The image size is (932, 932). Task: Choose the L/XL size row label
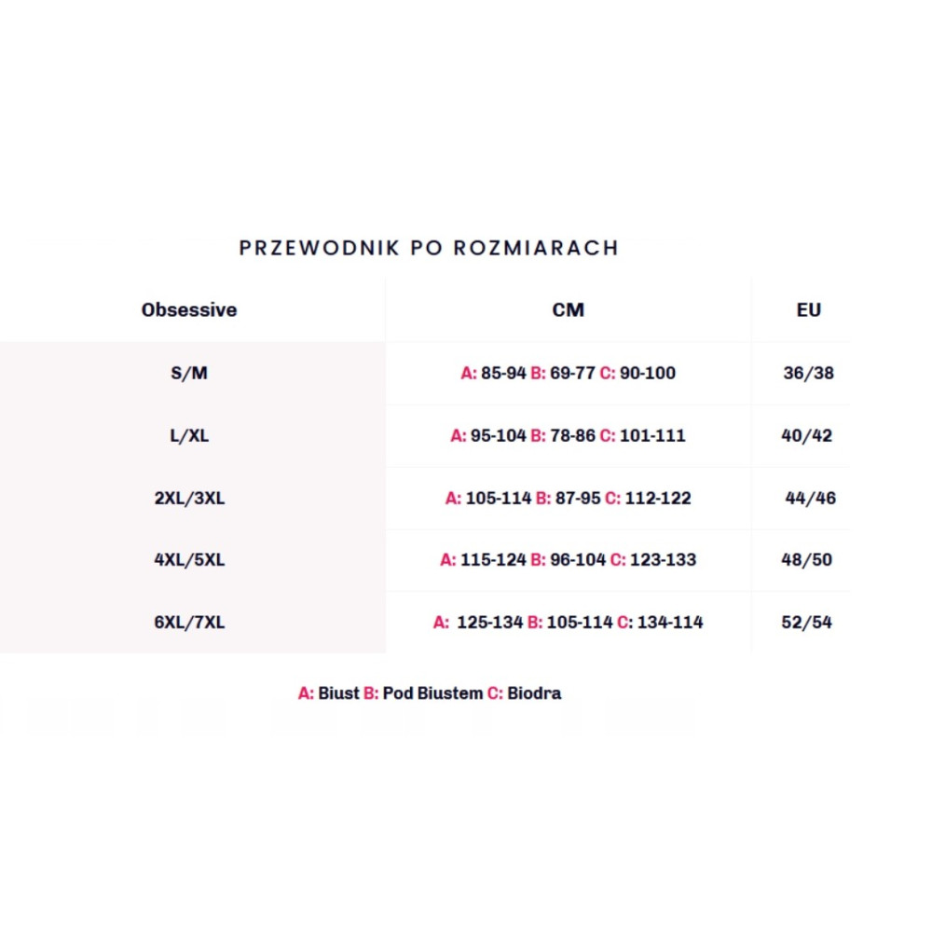click(x=189, y=435)
